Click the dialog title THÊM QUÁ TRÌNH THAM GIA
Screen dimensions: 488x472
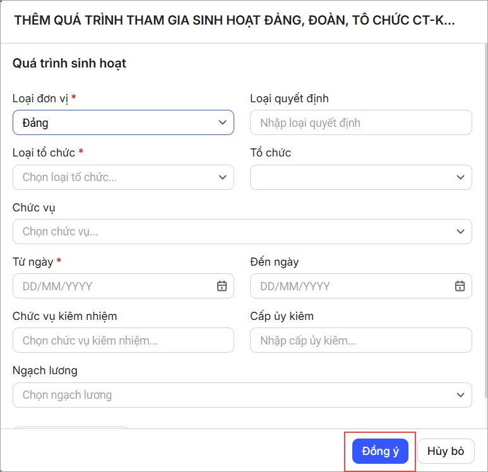click(234, 20)
